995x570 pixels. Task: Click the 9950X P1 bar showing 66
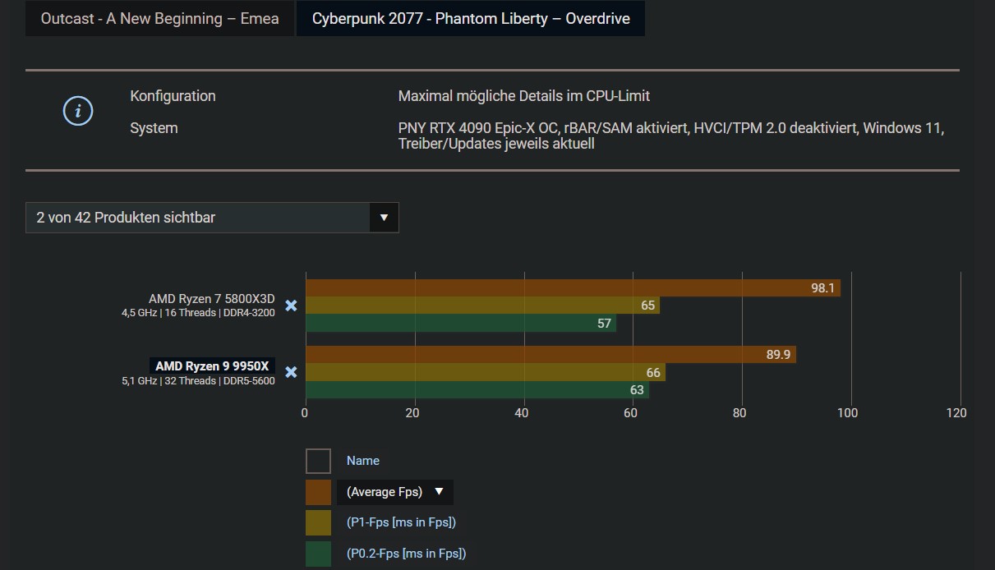pyautogui.click(x=486, y=373)
